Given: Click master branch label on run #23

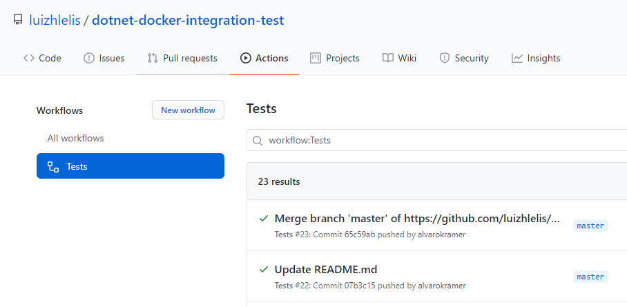Looking at the screenshot, I should tap(590, 226).
